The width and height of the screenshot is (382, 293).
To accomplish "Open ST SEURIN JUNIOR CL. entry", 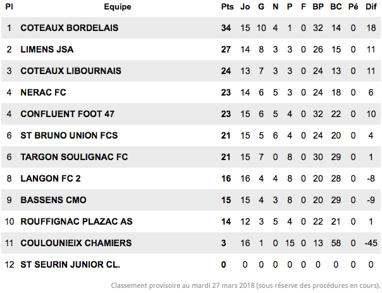I will (70, 265).
